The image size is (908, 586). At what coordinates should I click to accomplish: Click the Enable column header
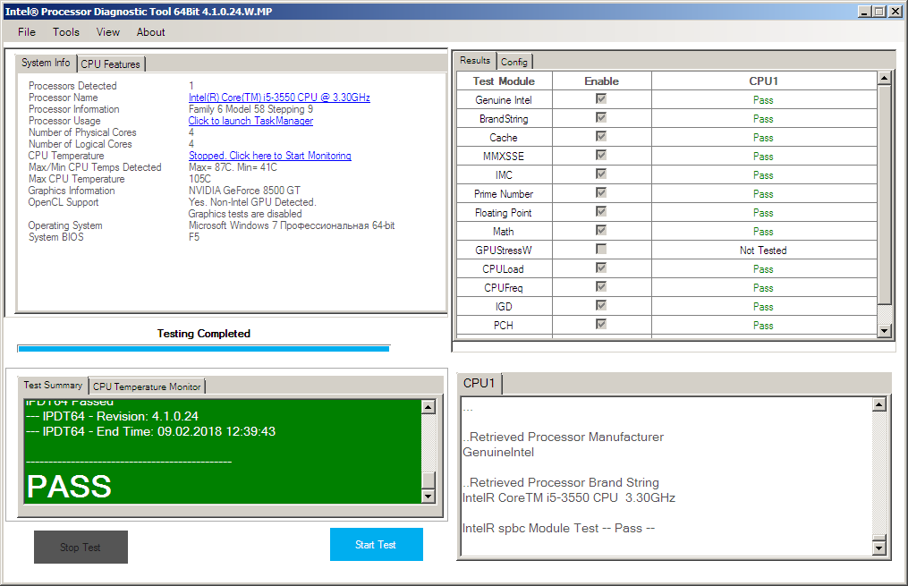click(x=602, y=81)
